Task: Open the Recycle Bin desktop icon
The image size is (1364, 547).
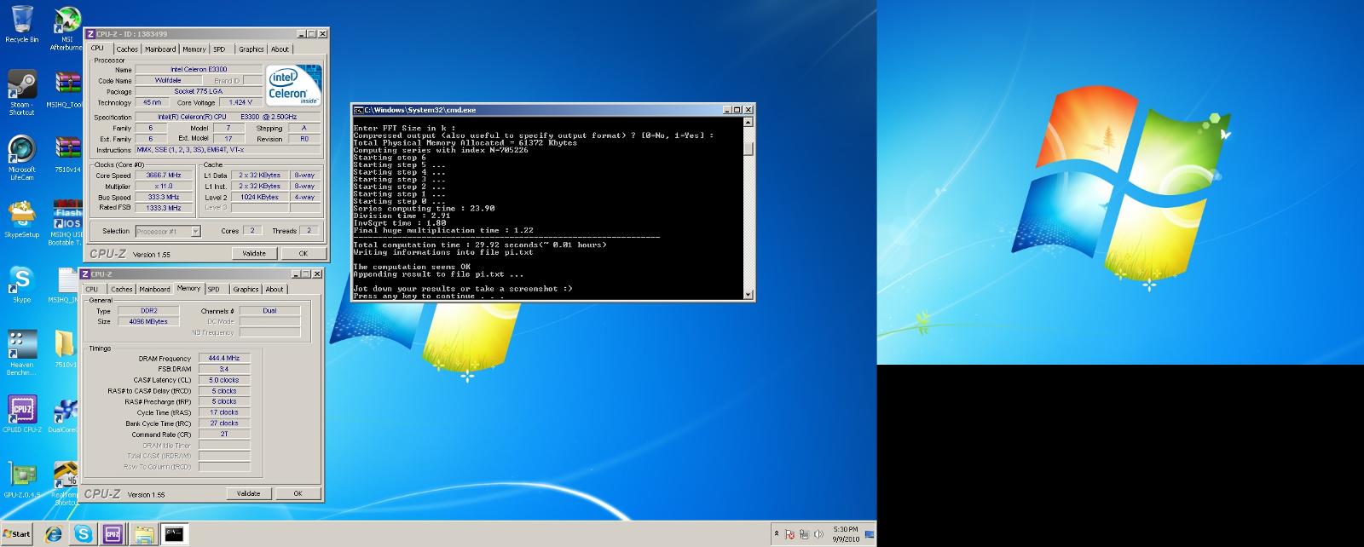Action: [22, 23]
